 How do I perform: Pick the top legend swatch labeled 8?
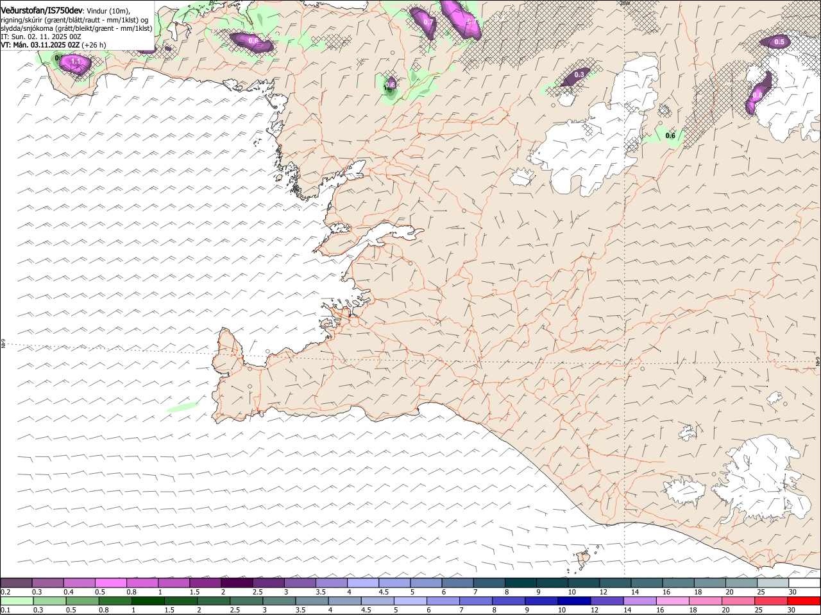click(x=520, y=582)
